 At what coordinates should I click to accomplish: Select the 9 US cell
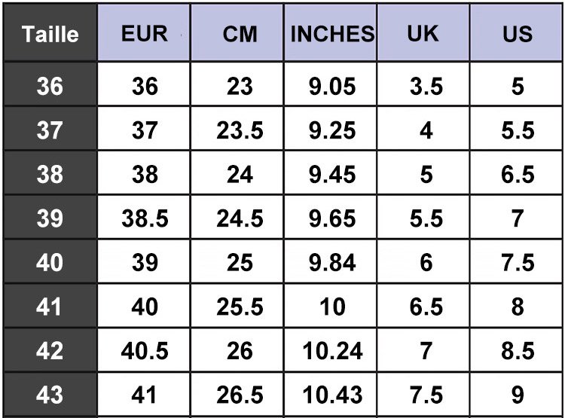tap(517, 394)
